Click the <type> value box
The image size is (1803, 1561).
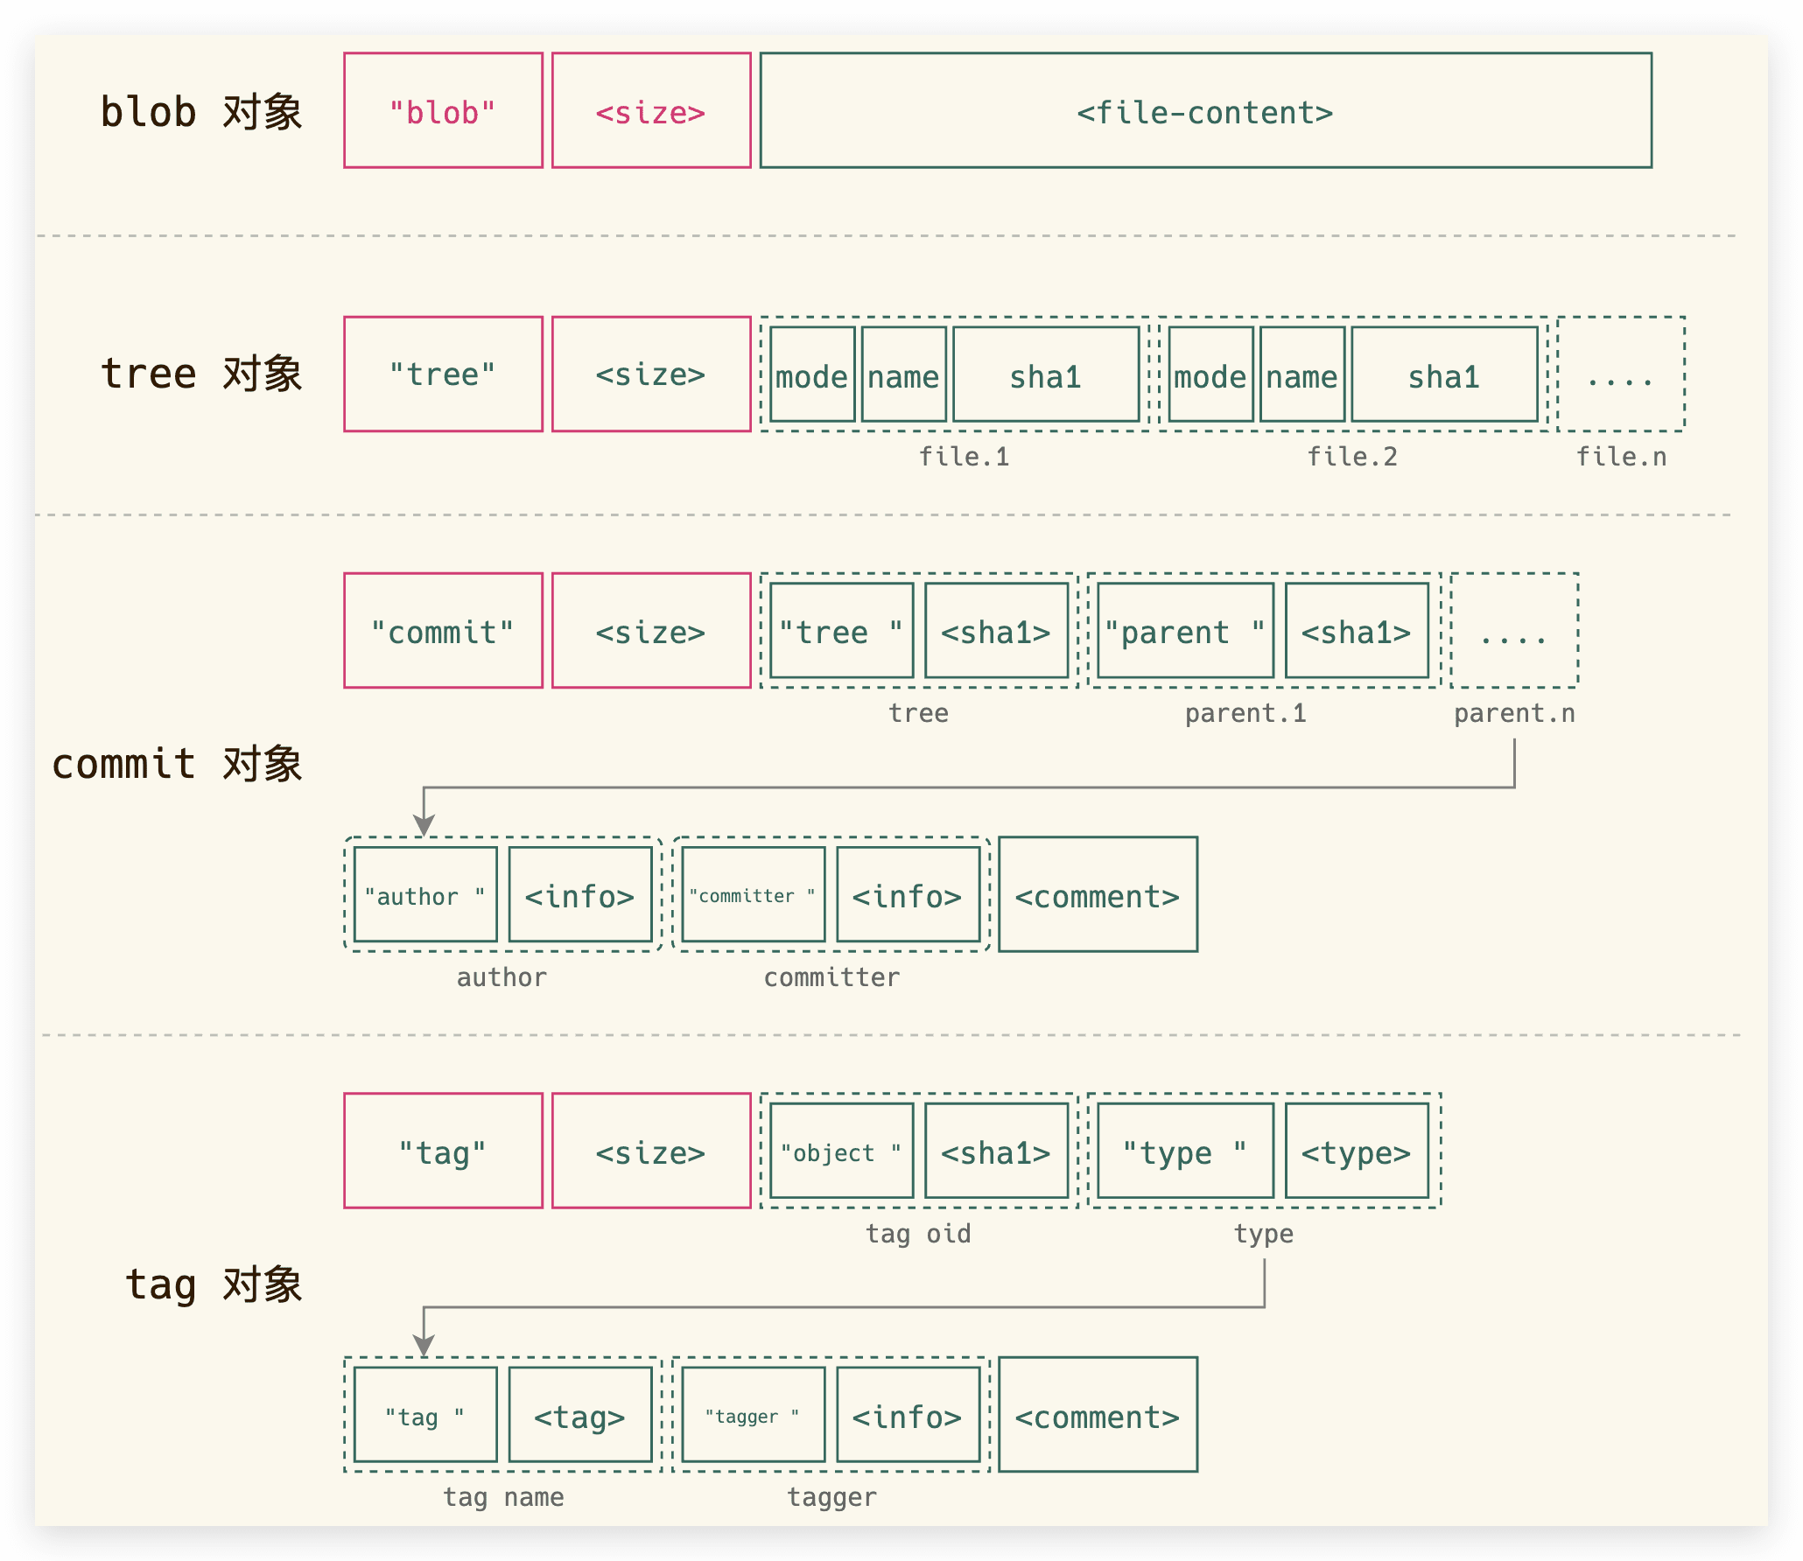coord(1356,1151)
